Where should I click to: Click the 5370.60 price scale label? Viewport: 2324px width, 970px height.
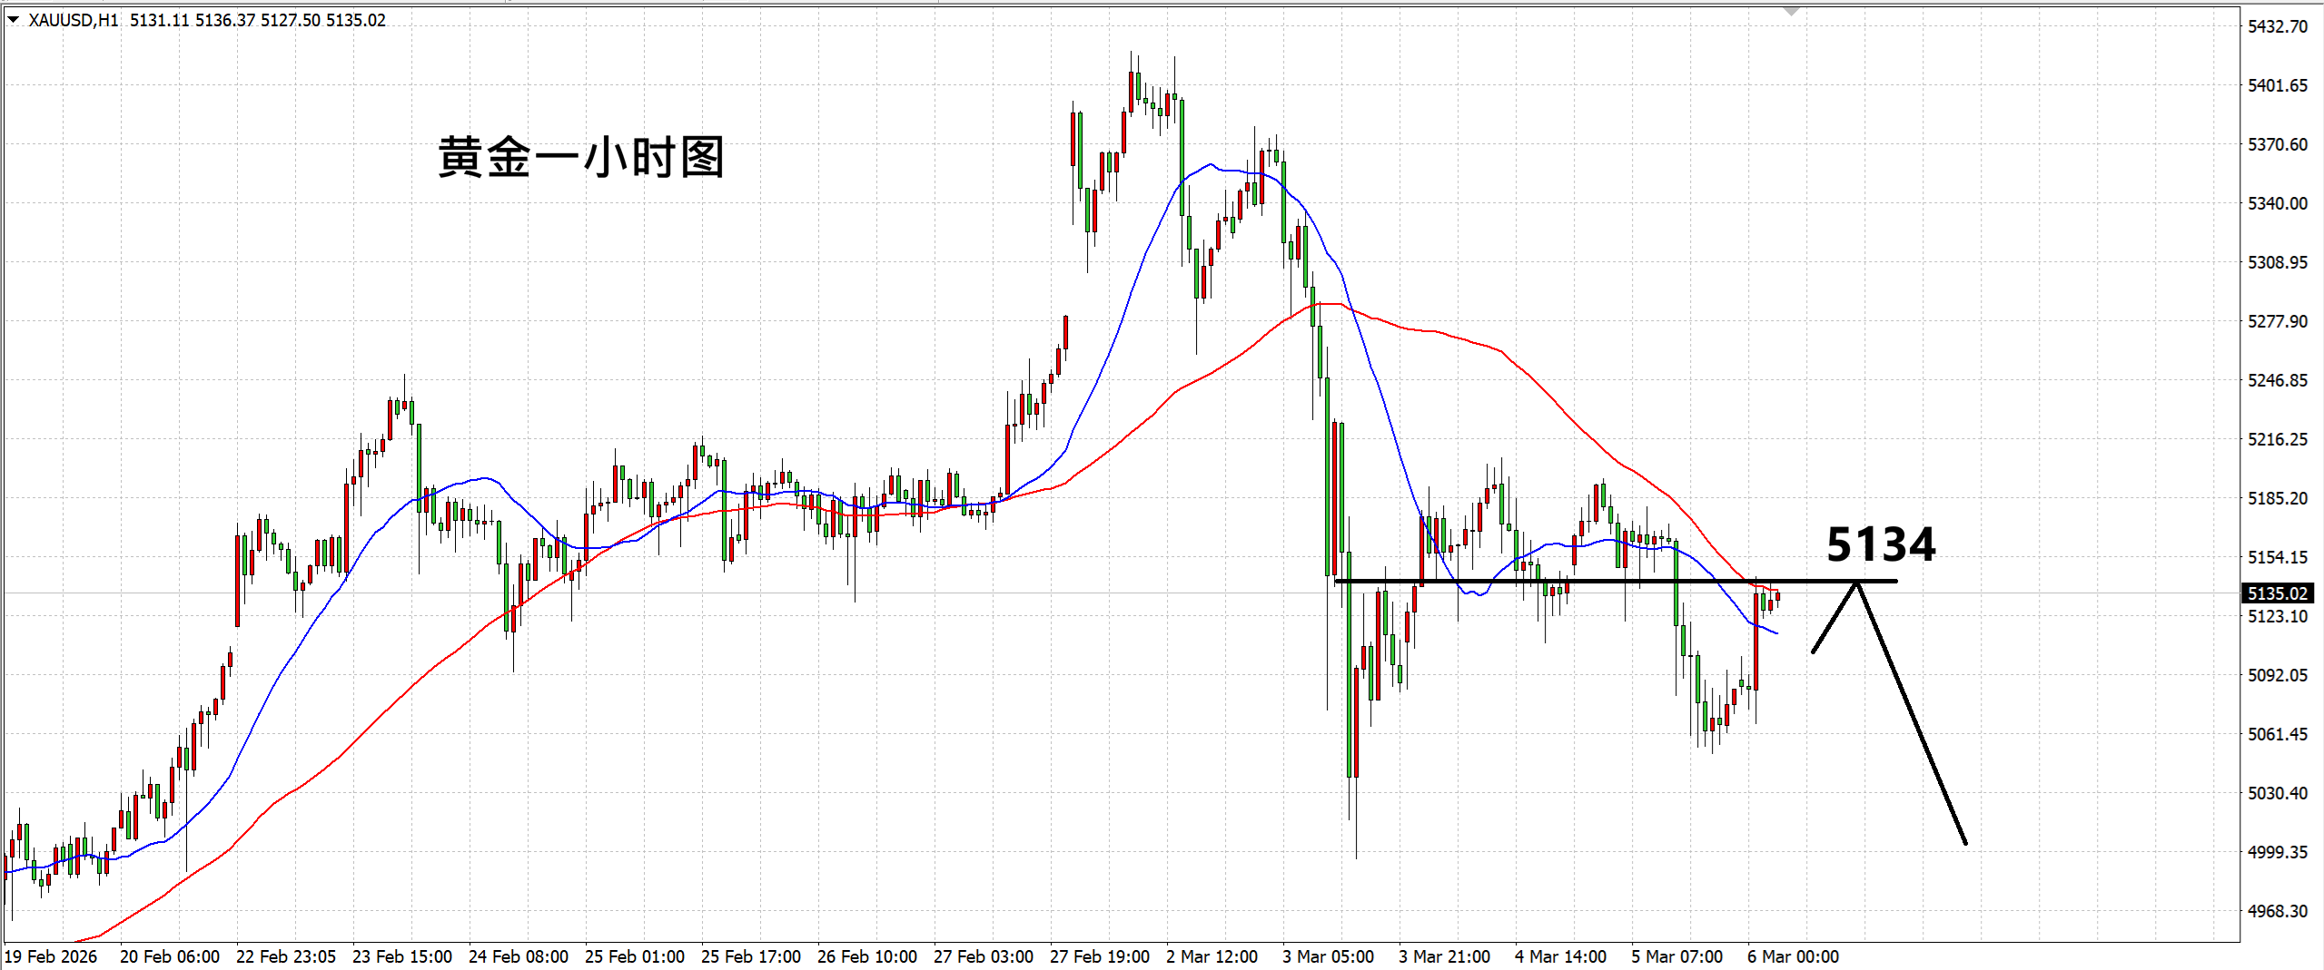coord(2277,144)
